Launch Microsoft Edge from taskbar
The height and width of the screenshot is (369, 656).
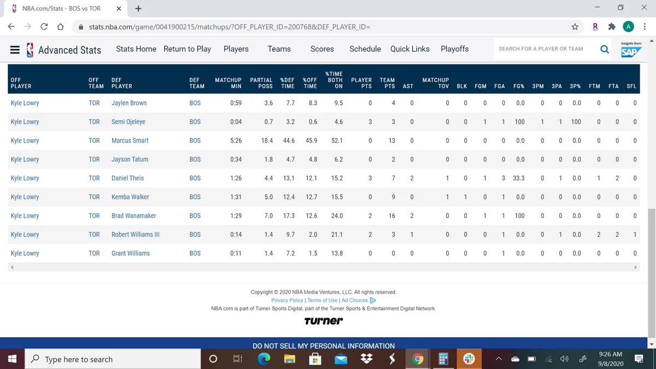coord(264,359)
